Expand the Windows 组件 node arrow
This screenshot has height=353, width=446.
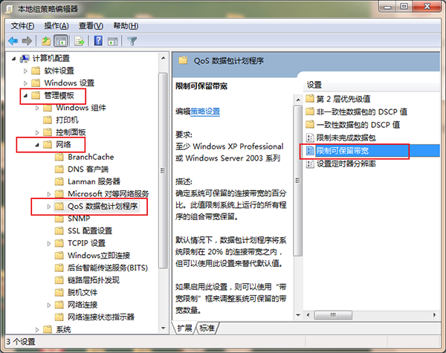click(x=37, y=108)
